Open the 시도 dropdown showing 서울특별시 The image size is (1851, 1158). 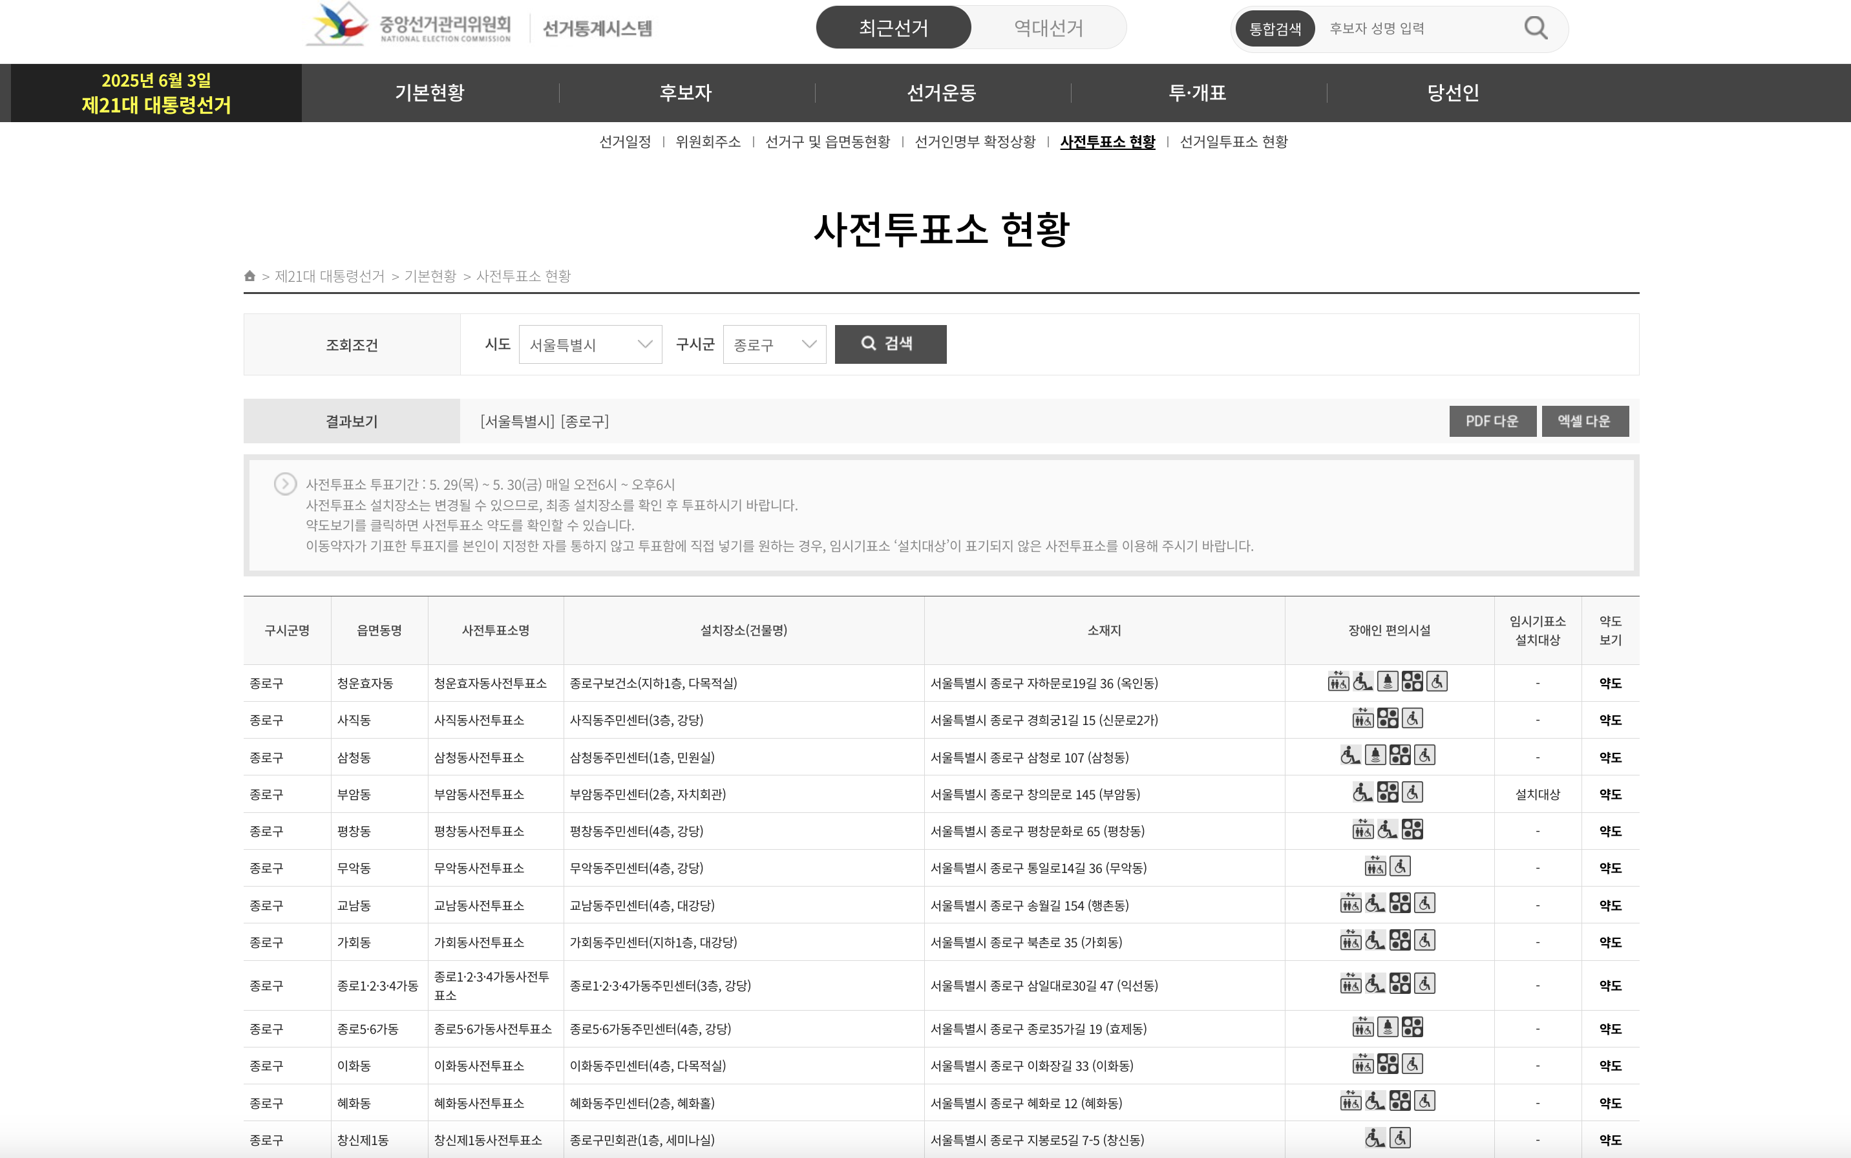(589, 344)
